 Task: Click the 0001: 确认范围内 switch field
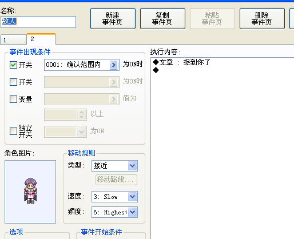point(82,65)
